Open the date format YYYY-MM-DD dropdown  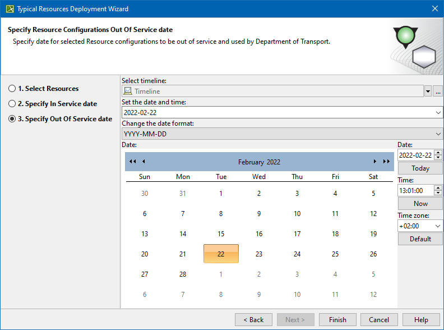[x=438, y=134]
